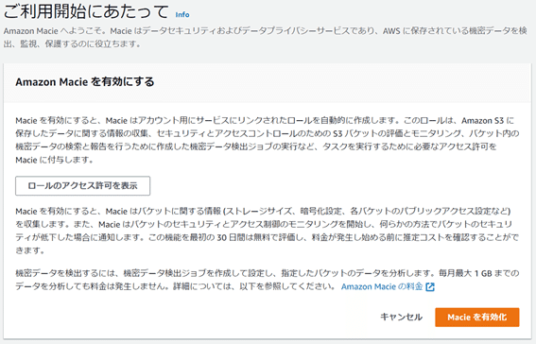Open the Amazon Macie の料金 link
The height and width of the screenshot is (344, 536).
382,286
